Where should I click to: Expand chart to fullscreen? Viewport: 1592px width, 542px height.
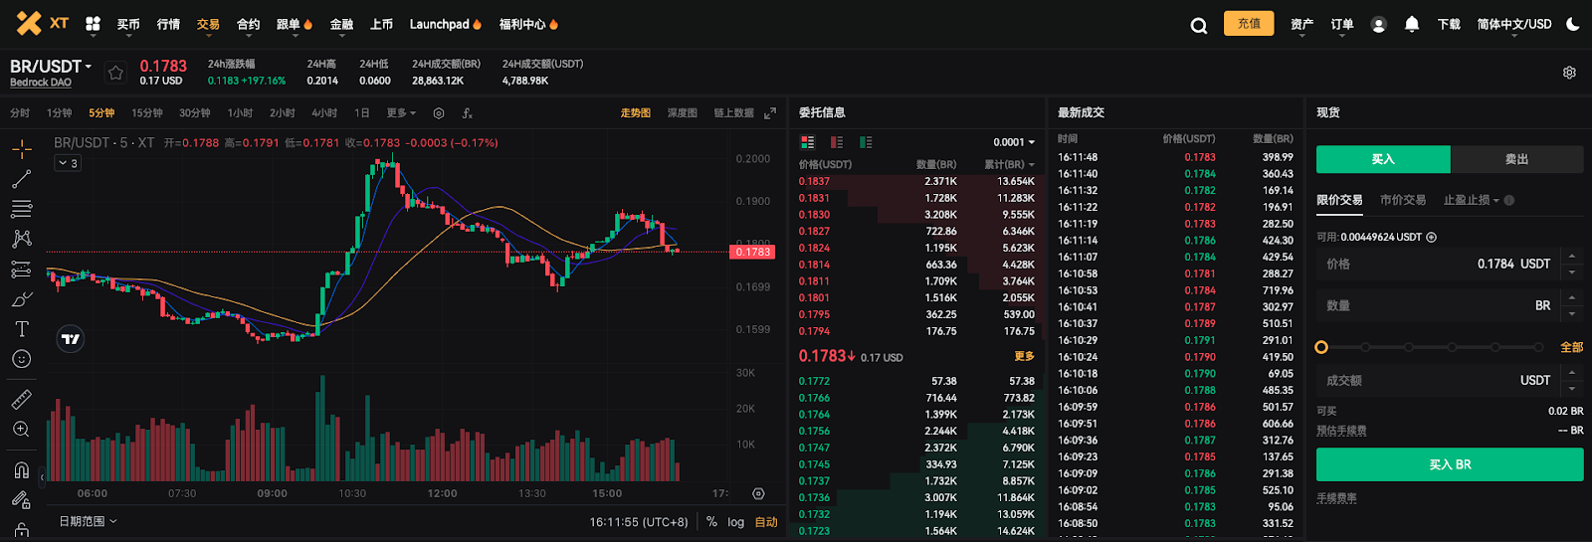(769, 113)
